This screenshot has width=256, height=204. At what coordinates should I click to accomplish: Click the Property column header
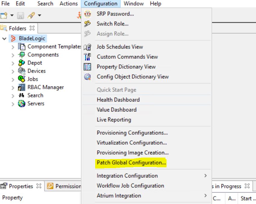[12, 198]
